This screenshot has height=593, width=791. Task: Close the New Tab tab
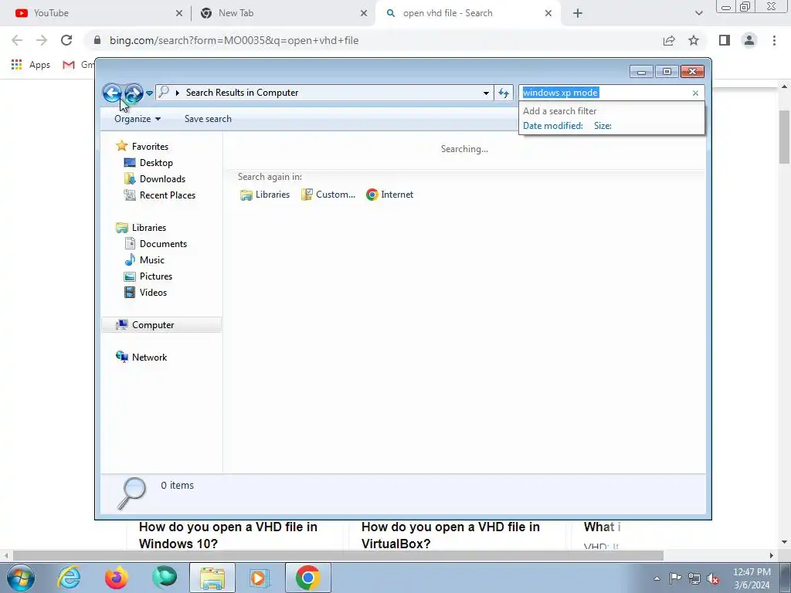coord(364,14)
